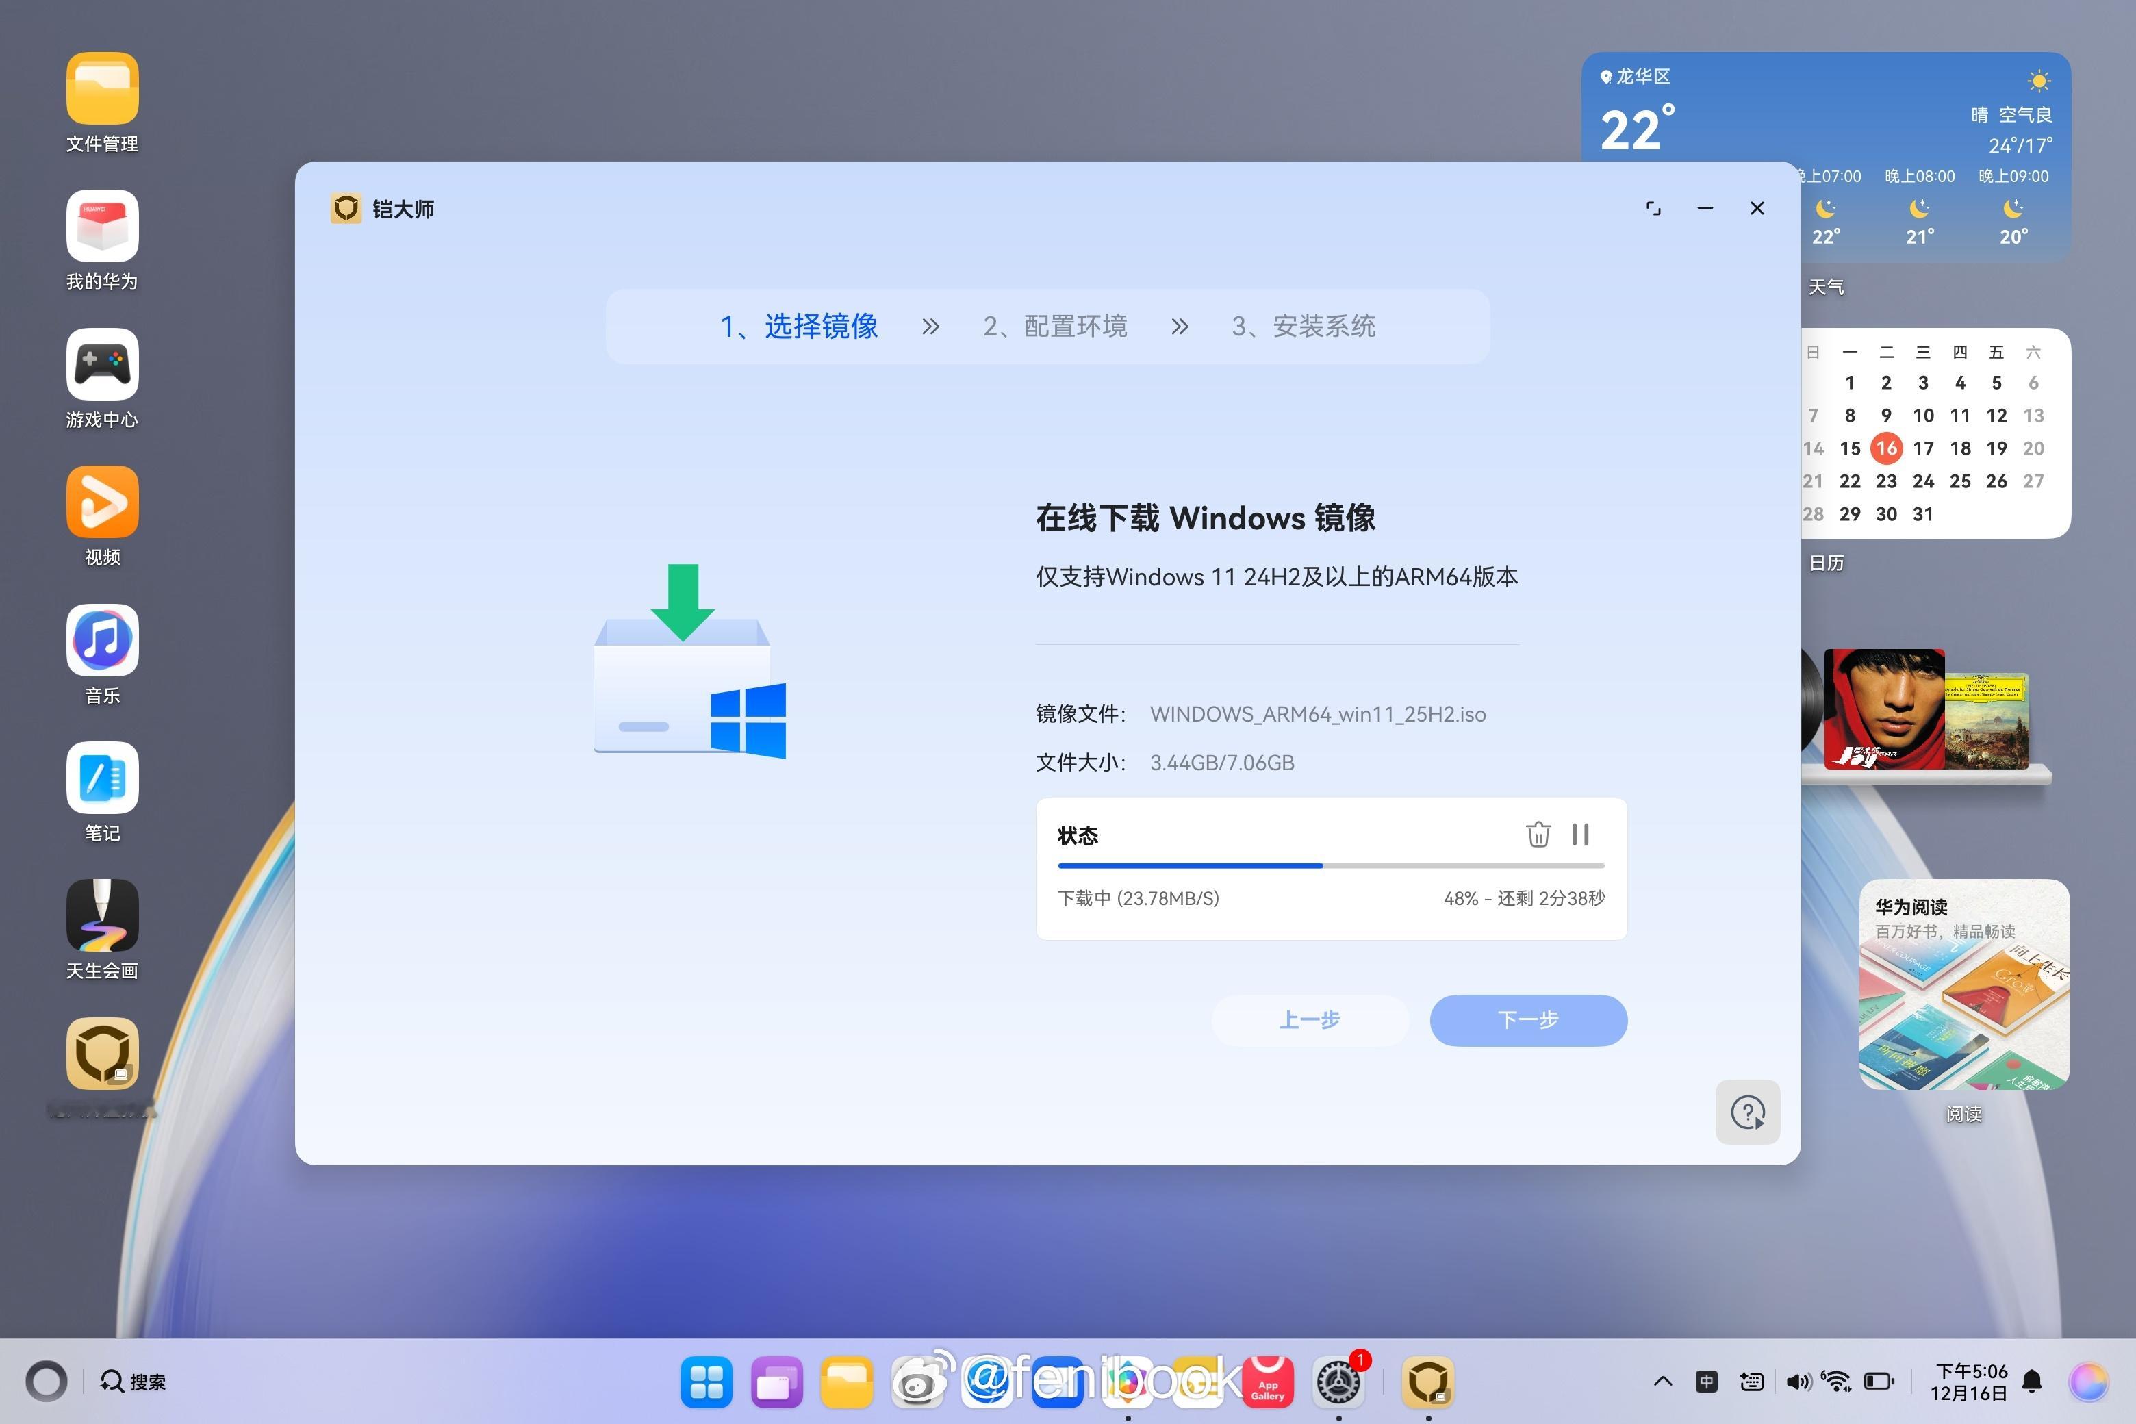Open 文件管理 desktop icon
The width and height of the screenshot is (2136, 1424).
click(x=102, y=88)
